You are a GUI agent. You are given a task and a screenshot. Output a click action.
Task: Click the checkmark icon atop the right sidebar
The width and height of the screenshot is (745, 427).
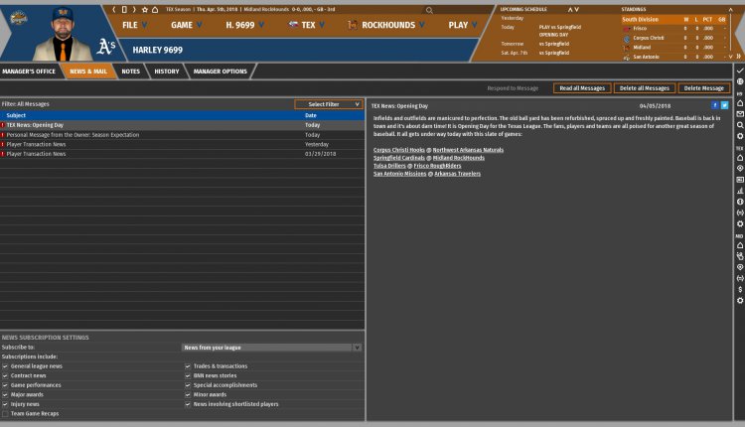[739, 71]
